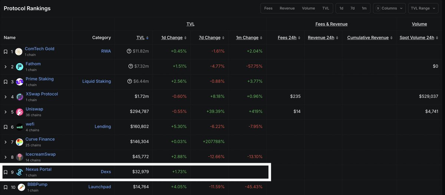Sort by 1m Change column
The image size is (445, 195).
pyautogui.click(x=249, y=38)
